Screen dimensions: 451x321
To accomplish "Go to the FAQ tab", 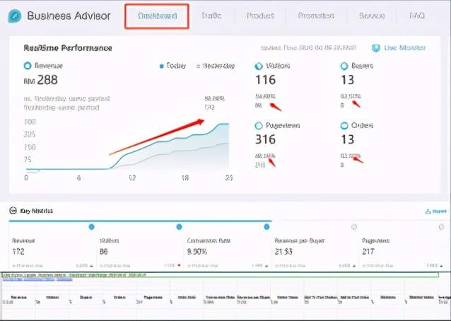I will click(x=417, y=16).
